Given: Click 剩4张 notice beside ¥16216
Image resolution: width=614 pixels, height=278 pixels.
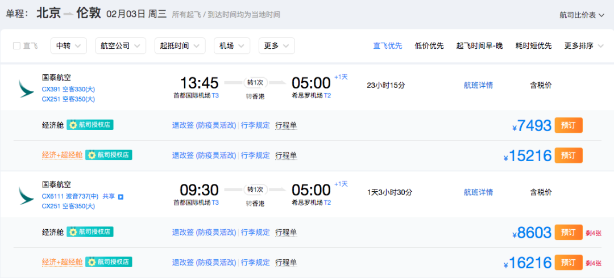Looking at the screenshot, I should [x=593, y=263].
